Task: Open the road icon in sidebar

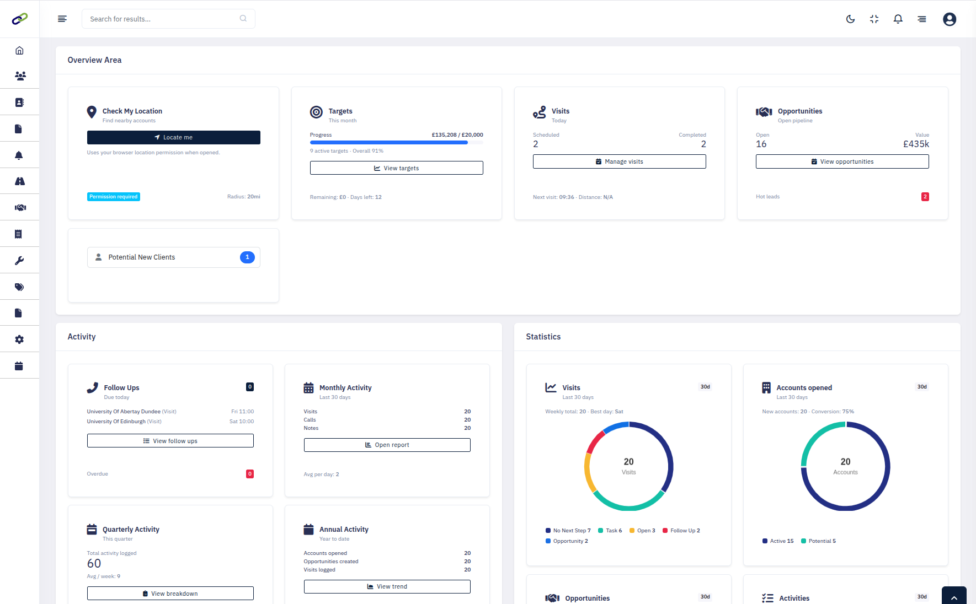Action: coord(20,181)
